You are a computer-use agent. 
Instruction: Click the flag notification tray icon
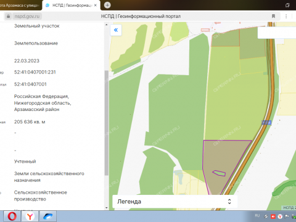click(x=287, y=216)
